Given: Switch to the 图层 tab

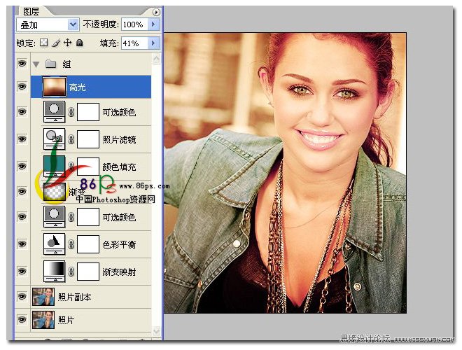Looking at the screenshot, I should tap(31, 11).
